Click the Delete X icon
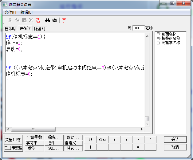The width and height of the screenshot is (193, 160). tap(31, 20)
